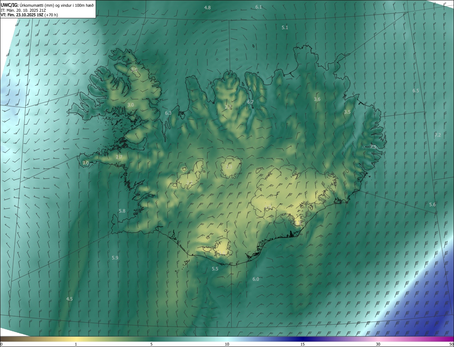This screenshot has width=454, height=347.
Task: Click the 3.5 value label
Action: point(347,112)
